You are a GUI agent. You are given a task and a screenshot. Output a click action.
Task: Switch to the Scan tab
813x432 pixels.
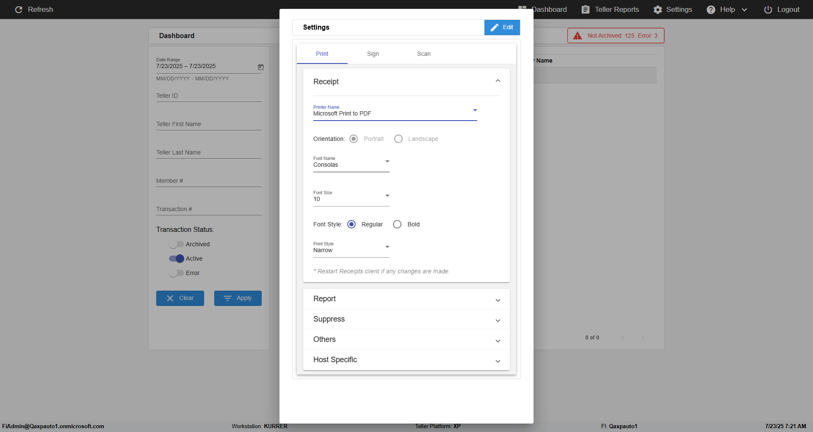tap(424, 54)
